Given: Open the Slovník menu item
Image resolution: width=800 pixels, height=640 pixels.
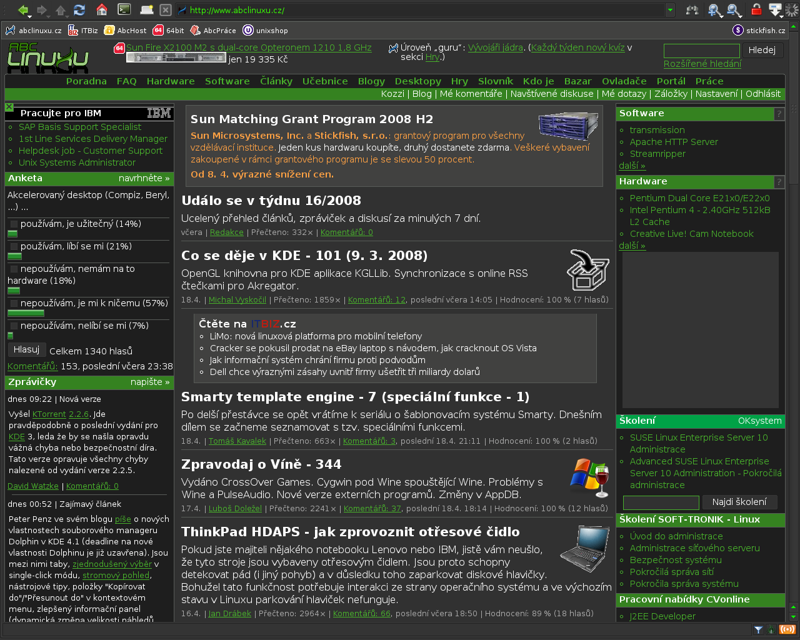Looking at the screenshot, I should click(496, 81).
